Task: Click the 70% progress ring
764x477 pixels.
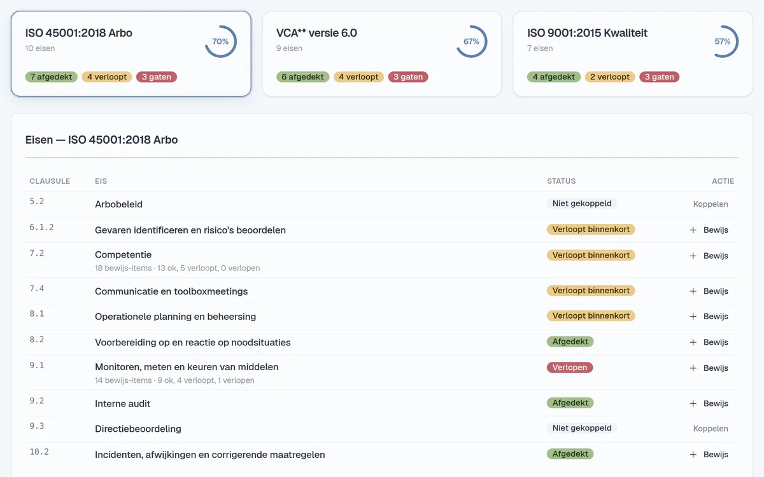Action: 220,41
